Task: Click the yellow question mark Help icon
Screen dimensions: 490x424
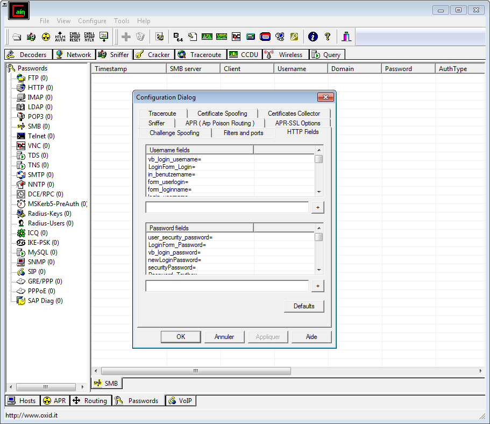Action: click(x=328, y=37)
